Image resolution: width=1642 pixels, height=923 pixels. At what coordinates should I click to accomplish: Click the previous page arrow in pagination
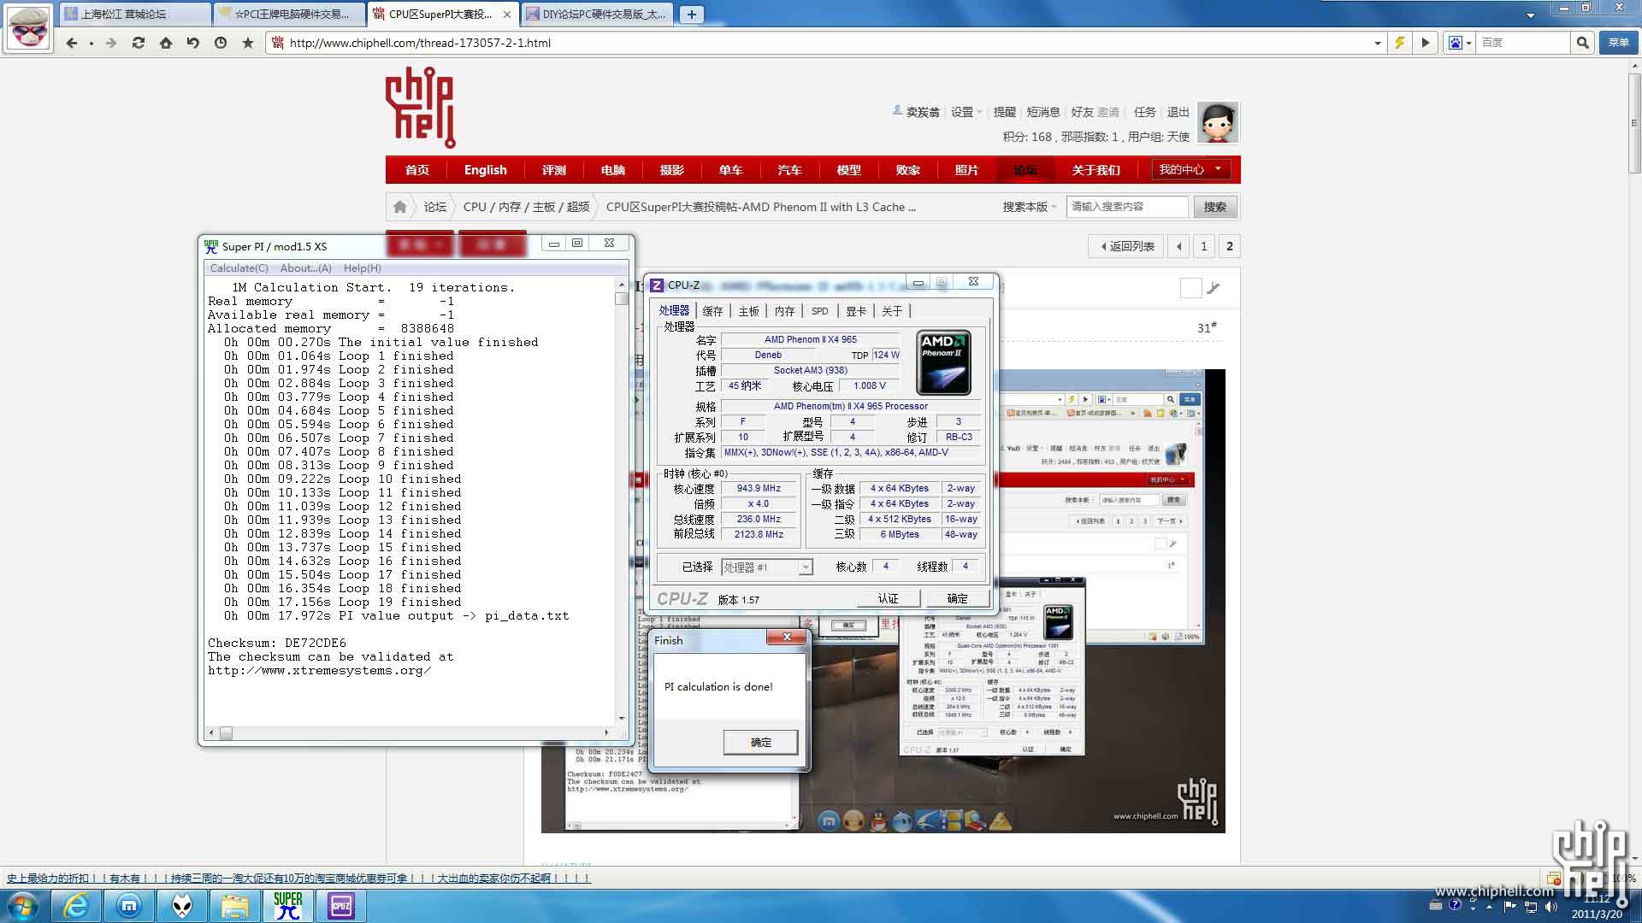coord(1178,246)
